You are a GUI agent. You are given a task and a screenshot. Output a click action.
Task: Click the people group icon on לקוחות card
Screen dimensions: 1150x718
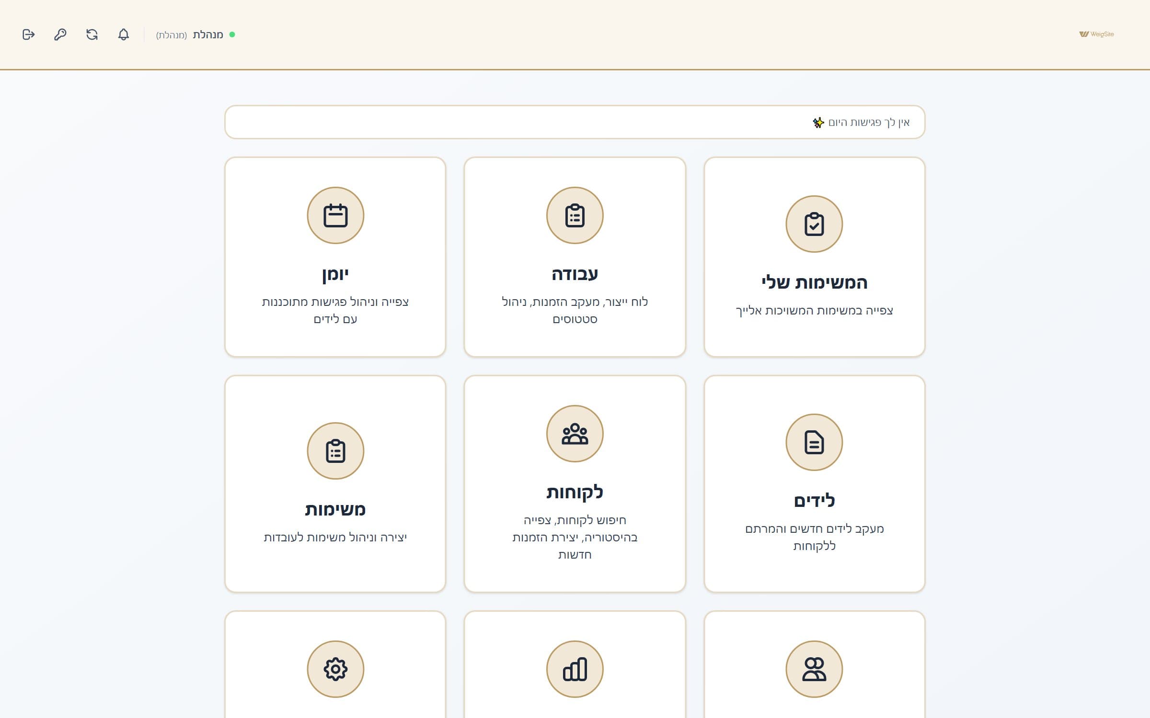tap(575, 434)
